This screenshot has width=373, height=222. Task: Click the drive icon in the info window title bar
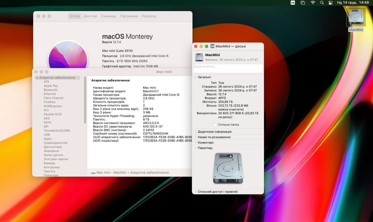click(212, 46)
